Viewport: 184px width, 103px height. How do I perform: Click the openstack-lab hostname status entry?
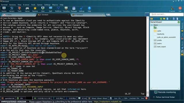8,98
